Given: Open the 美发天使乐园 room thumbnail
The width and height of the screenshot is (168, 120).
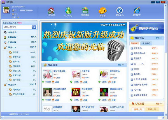Looking at the screenshot, I should coord(47,75).
